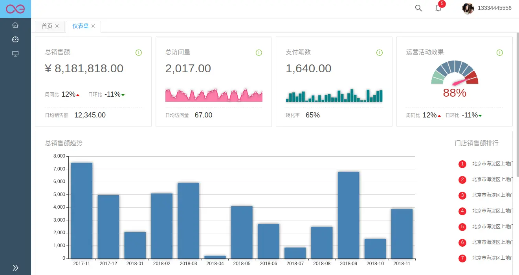Click the 2017-11 bar in the trend chart
The image size is (519, 275).
click(x=82, y=211)
